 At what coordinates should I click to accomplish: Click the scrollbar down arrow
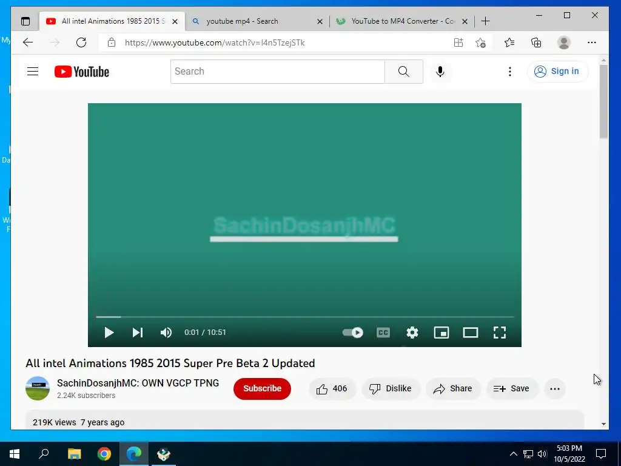click(603, 424)
